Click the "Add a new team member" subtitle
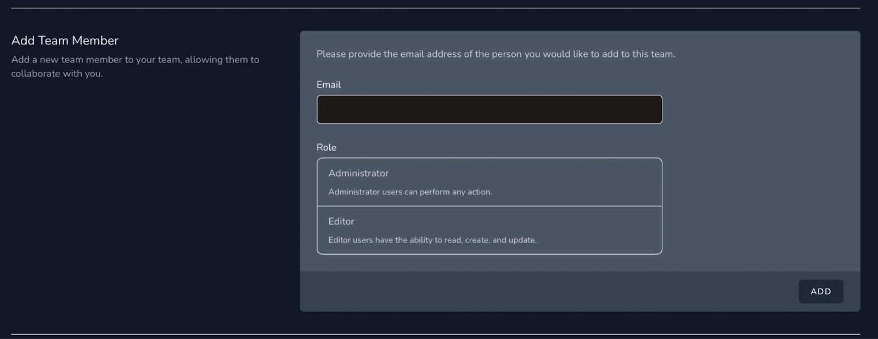The width and height of the screenshot is (878, 339). [x=135, y=60]
